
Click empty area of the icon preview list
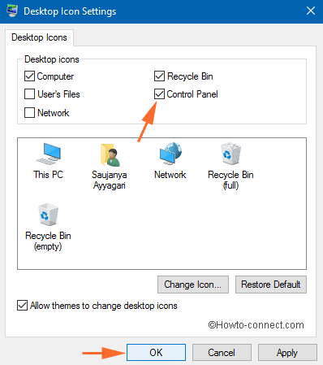(x=189, y=230)
